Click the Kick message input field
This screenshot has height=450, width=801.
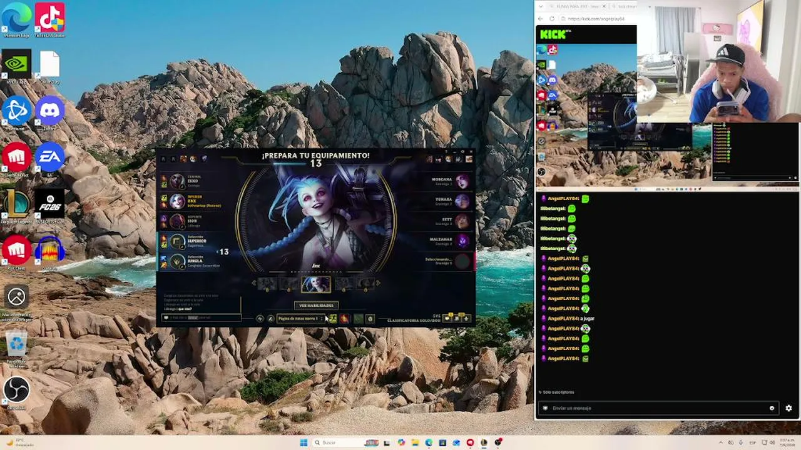click(x=658, y=408)
